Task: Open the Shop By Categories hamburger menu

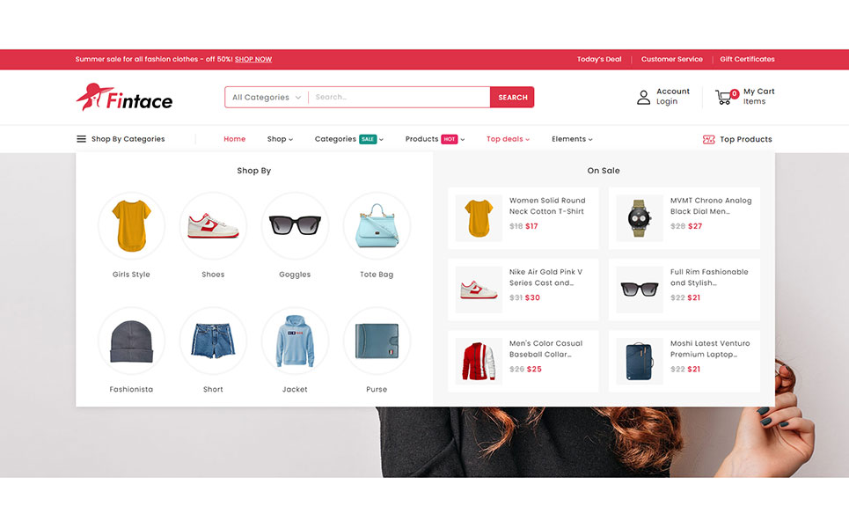Action: point(81,139)
